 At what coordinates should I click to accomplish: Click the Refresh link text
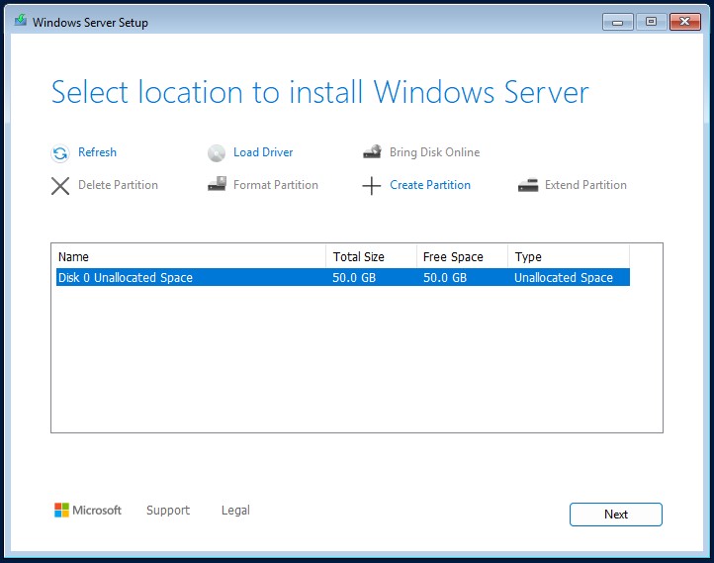pos(98,152)
